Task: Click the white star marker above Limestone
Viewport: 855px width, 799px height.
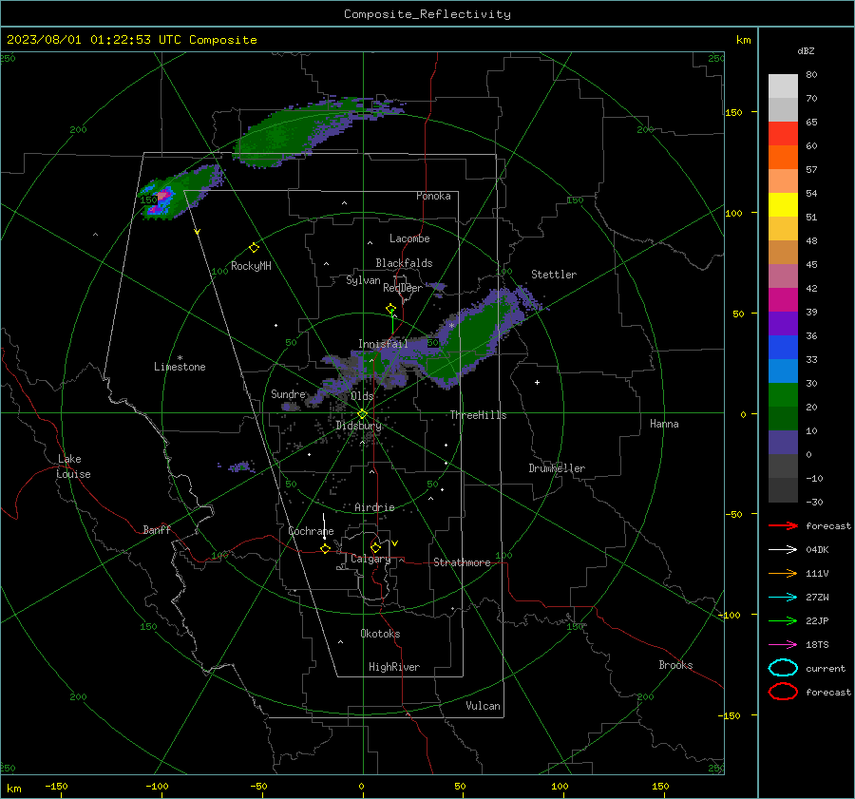Action: (x=180, y=358)
